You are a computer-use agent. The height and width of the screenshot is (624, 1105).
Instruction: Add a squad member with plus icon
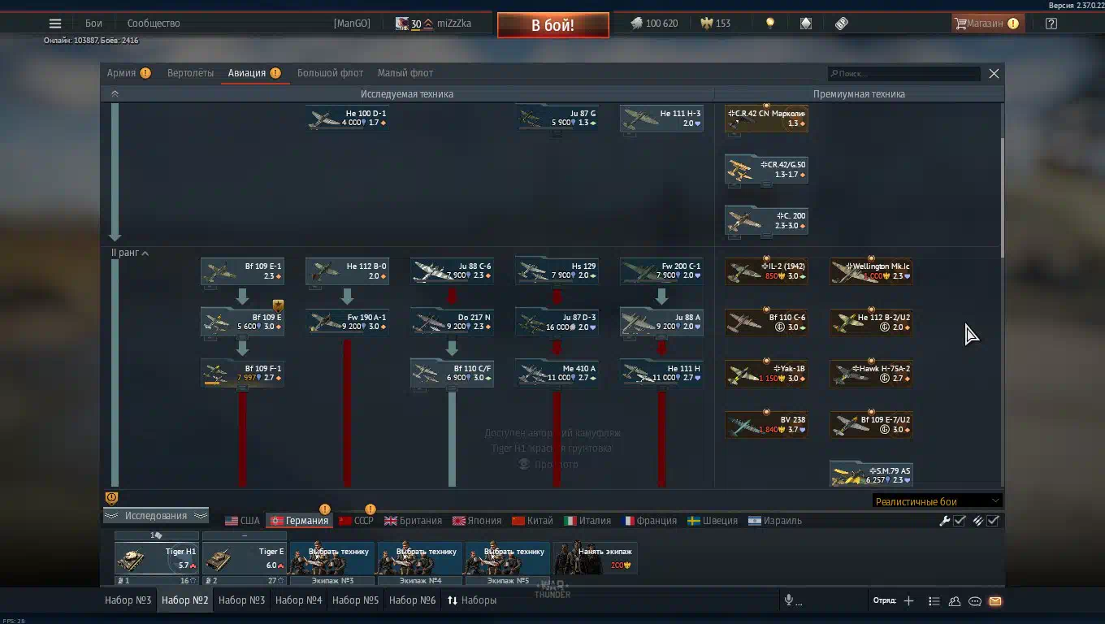pos(908,601)
